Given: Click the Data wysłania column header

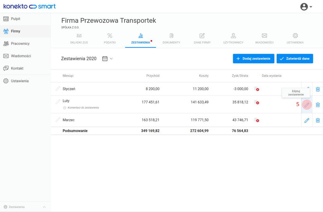Looking at the screenshot, I should pyautogui.click(x=272, y=76).
